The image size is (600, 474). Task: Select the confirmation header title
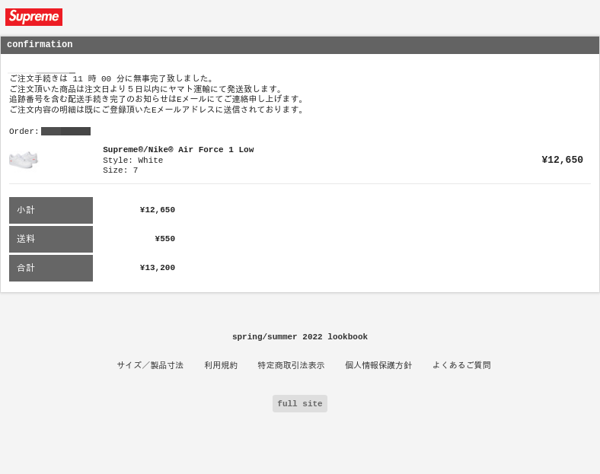(40, 44)
